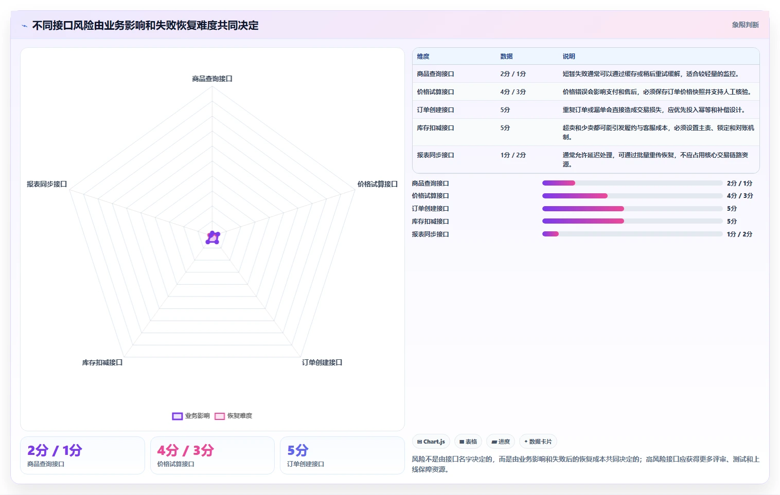The image size is (780, 495).
Task: Click the 维度 column header
Action: coord(423,57)
